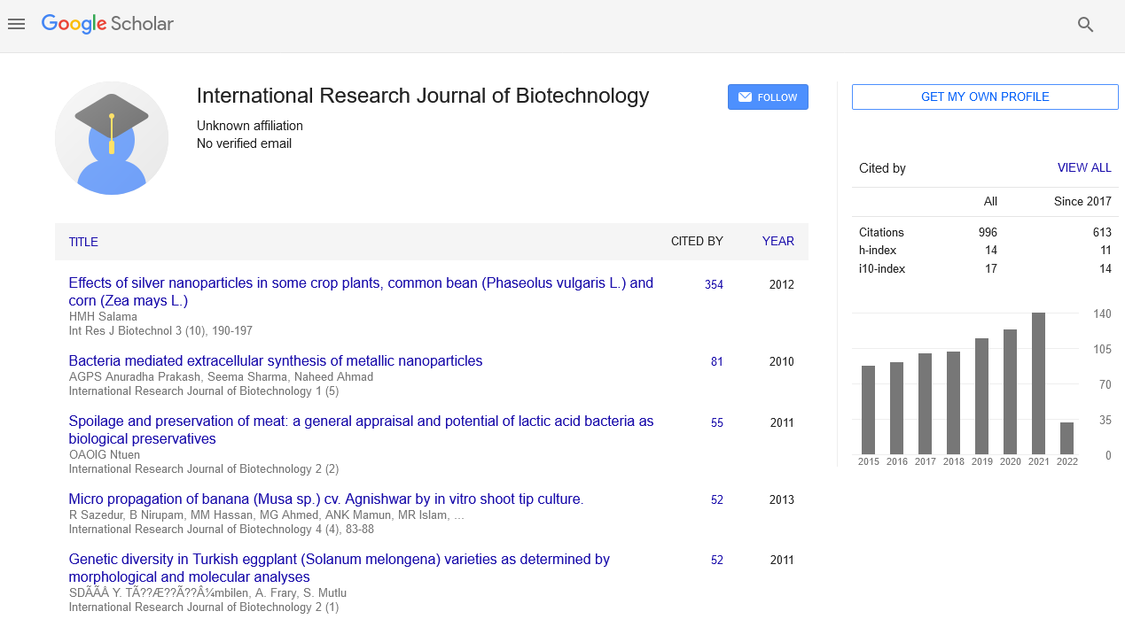The width and height of the screenshot is (1125, 619).
Task: Click source Journal of Biotechnology 2 (2)
Action: pos(203,468)
